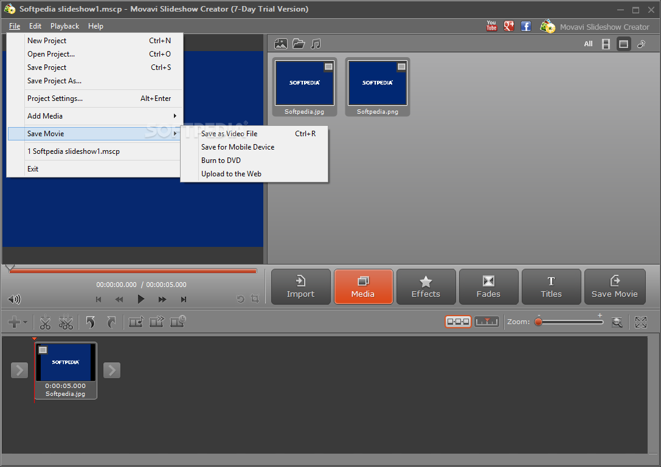Open the Facebook icon

(525, 26)
